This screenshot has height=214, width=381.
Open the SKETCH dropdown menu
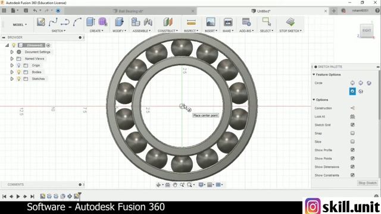(58, 31)
